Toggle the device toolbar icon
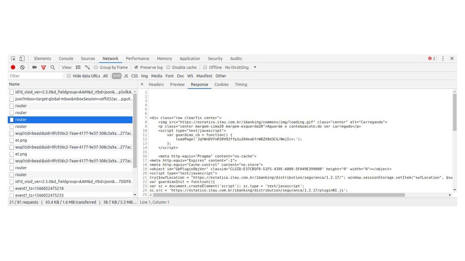Screen dimensions: 465x261 [x=22, y=58]
